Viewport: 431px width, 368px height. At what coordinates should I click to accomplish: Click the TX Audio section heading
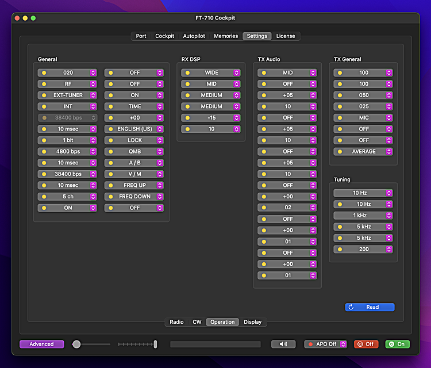pos(269,59)
